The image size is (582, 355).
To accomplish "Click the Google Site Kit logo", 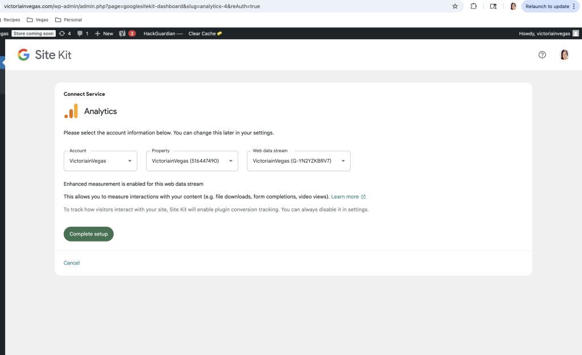I will tap(44, 55).
